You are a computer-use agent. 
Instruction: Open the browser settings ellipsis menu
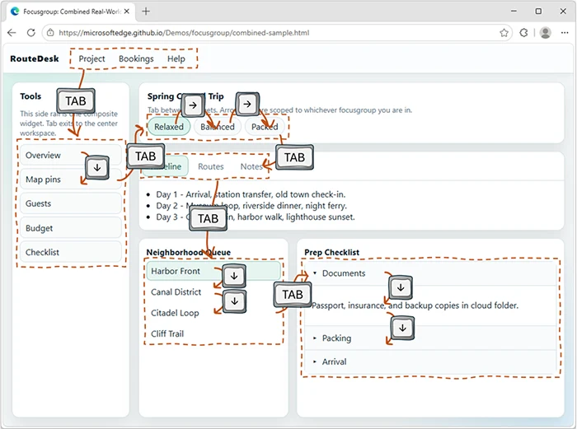click(565, 33)
